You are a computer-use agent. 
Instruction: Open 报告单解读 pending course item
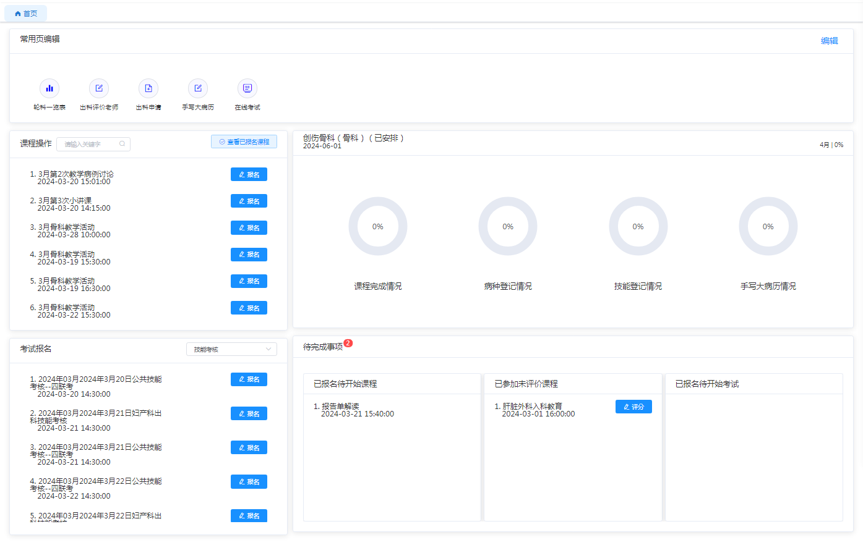pyautogui.click(x=340, y=407)
